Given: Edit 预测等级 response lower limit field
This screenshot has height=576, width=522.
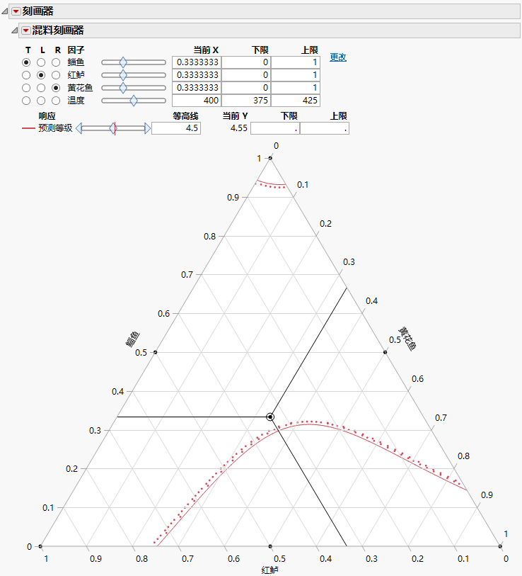Looking at the screenshot, I should click(275, 128).
